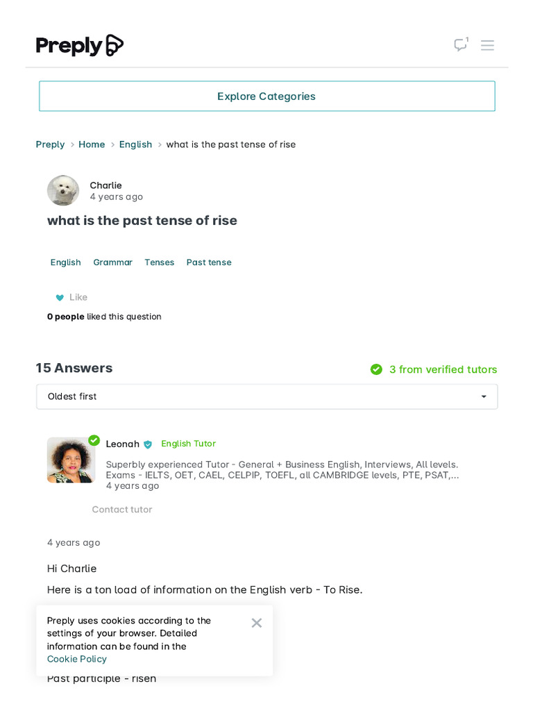Open Leonah's profile photo
The height and width of the screenshot is (711, 533).
pos(70,460)
